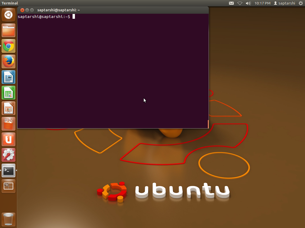Open the sound volume indicator

[248, 3]
